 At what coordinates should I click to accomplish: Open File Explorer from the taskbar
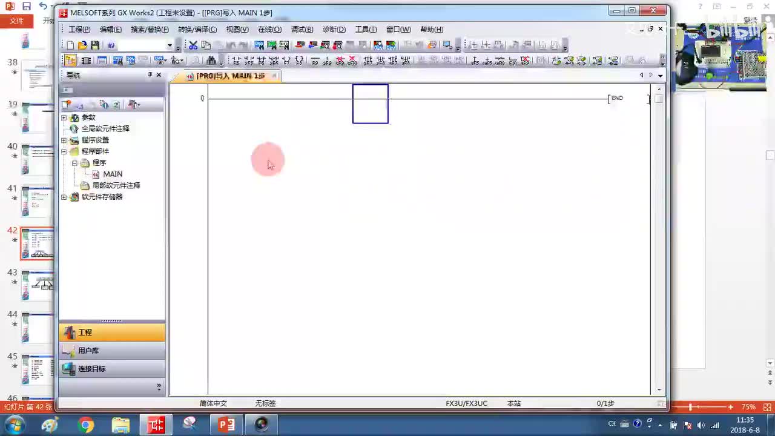[x=120, y=425]
